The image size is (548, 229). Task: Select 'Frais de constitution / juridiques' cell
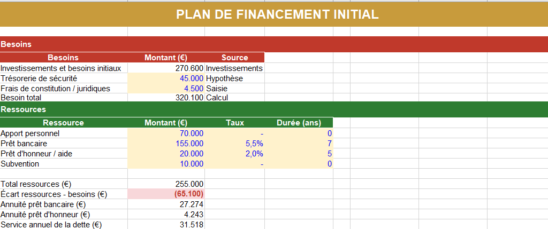point(64,88)
